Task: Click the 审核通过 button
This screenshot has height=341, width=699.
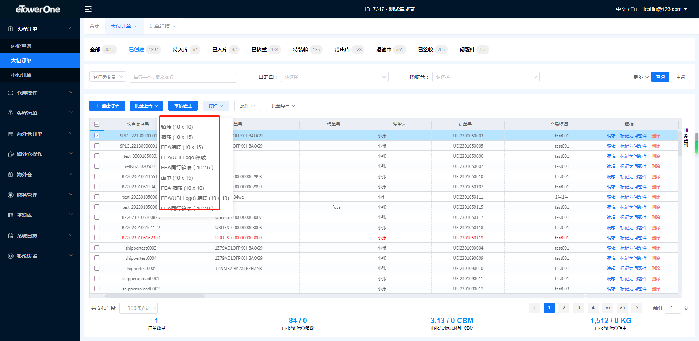Action: click(x=183, y=106)
